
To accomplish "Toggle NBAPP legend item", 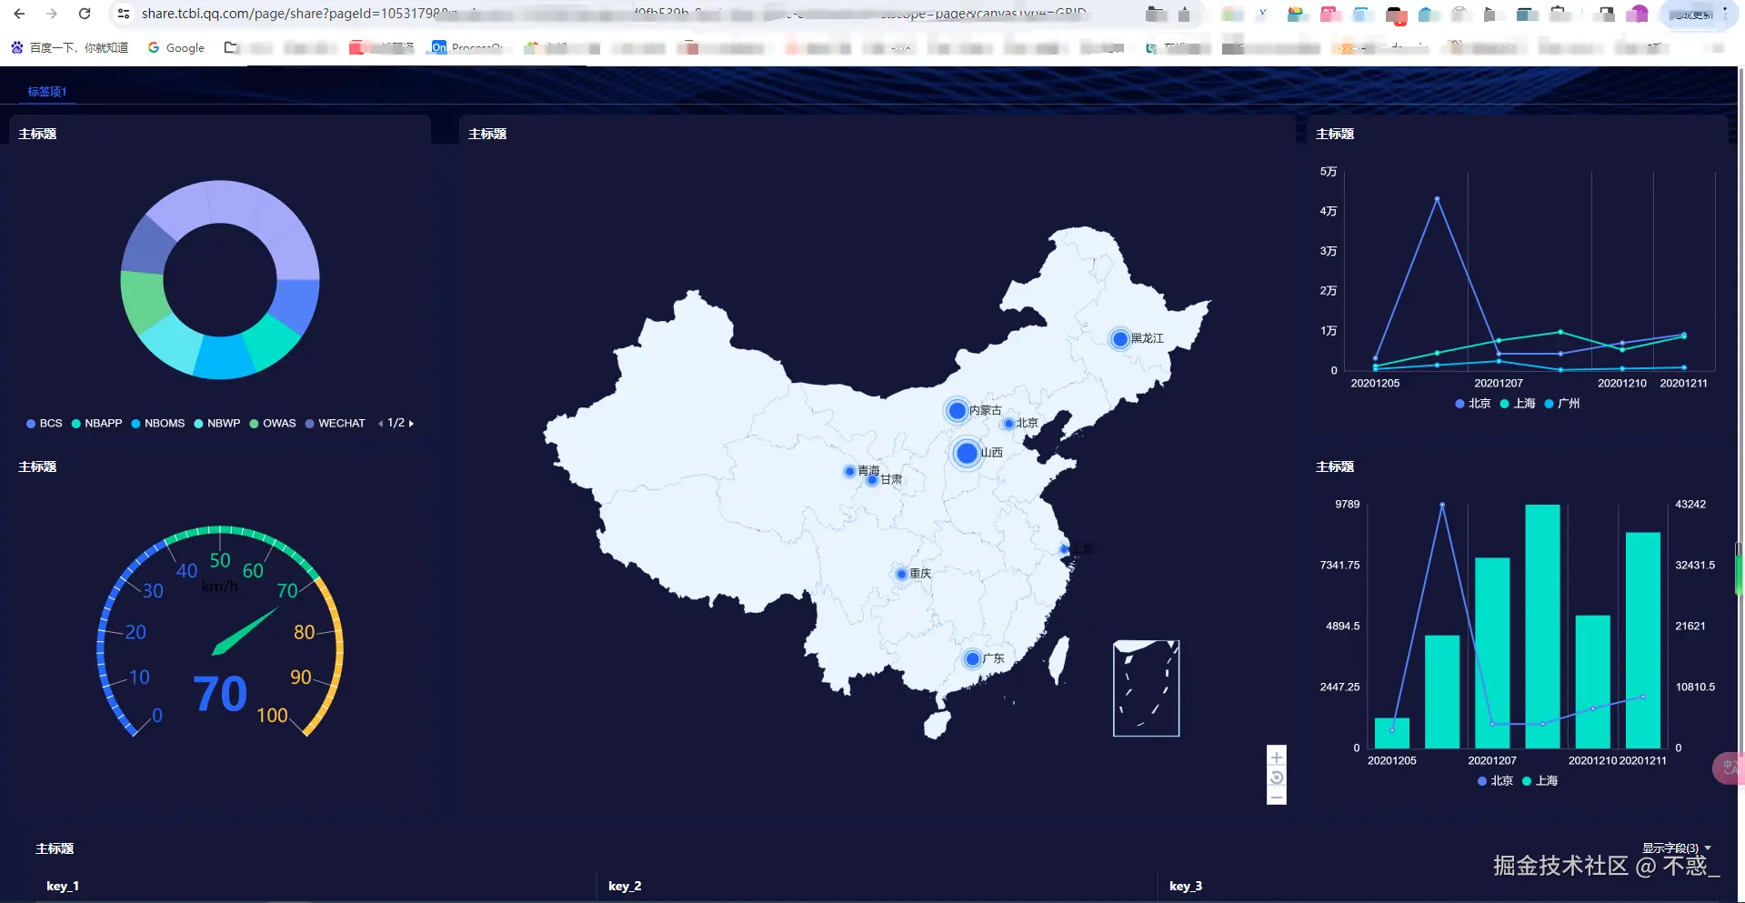I will click(97, 424).
